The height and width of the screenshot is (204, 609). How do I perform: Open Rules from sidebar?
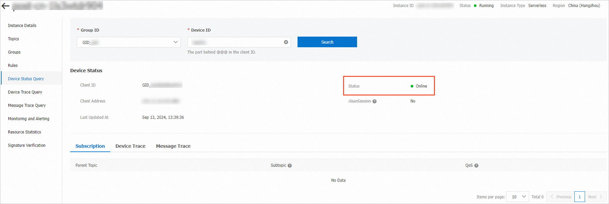13,66
